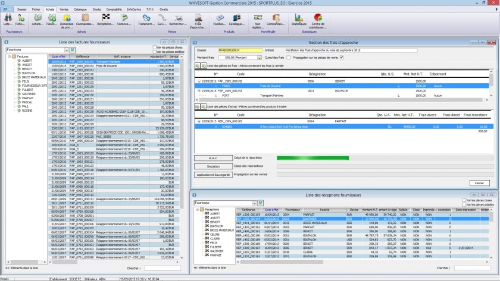Click the yellow Dossier input field
Image resolution: width=500 pixels, height=281 pixels.
240,50
